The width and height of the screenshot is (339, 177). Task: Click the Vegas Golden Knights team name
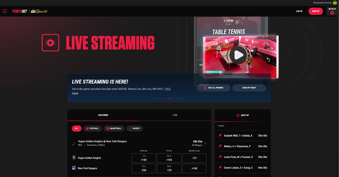[89, 158]
